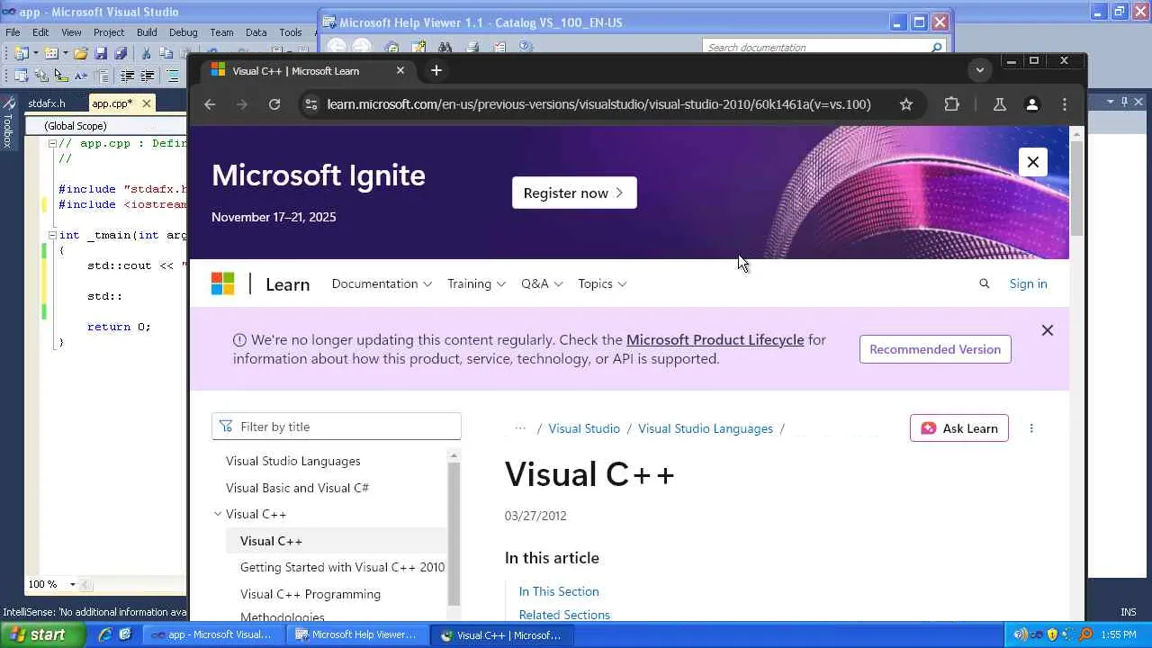The image size is (1152, 648).
Task: Click the New Project icon in Visual Studio
Action: [22, 54]
